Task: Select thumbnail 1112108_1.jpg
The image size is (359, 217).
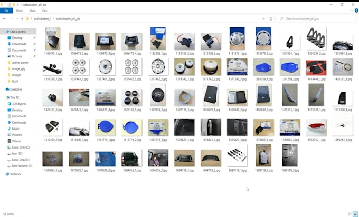Action: coord(158,38)
